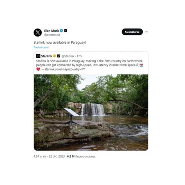The width and height of the screenshot is (185, 185).
Task: Open the starlink.com/map?country=PY link
Action: point(65,69)
